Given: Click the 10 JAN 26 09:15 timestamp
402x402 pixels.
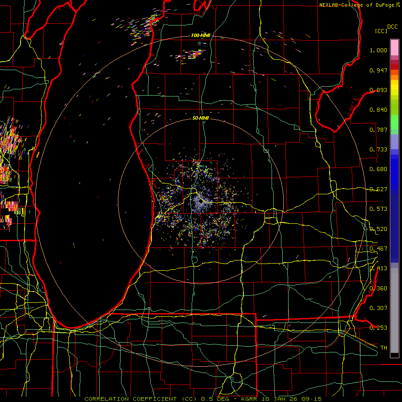Looking at the screenshot, I should point(292,399).
